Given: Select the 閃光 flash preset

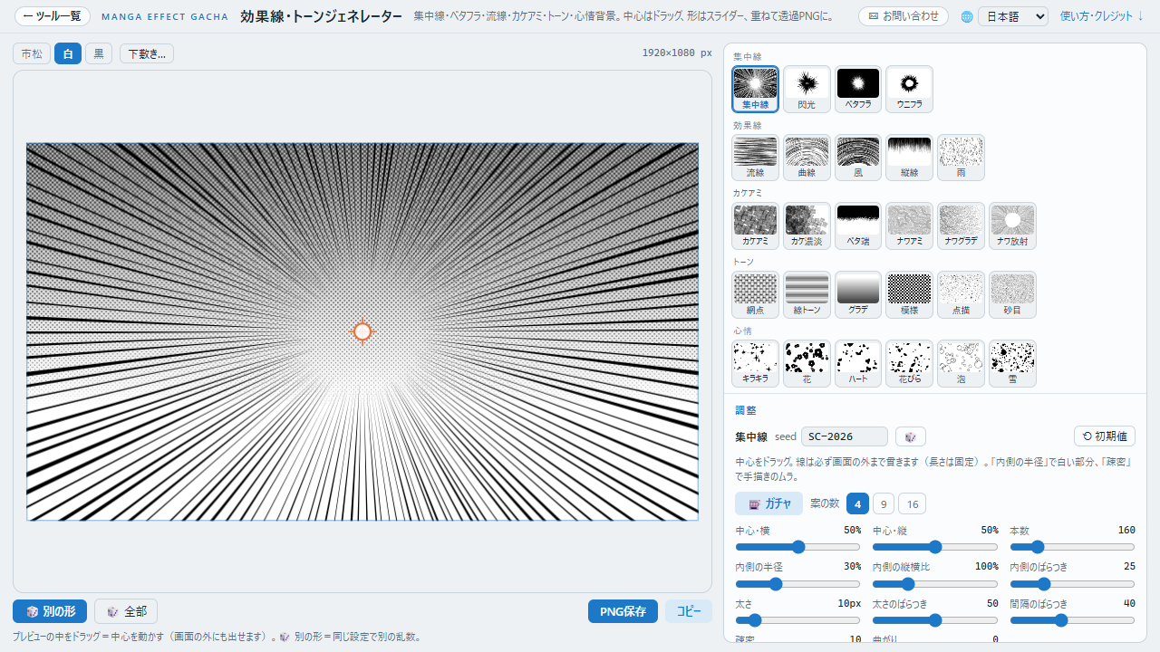Looking at the screenshot, I should [x=807, y=89].
